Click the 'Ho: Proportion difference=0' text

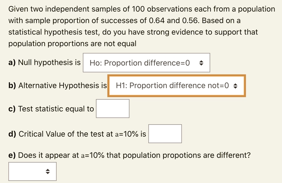(x=140, y=63)
